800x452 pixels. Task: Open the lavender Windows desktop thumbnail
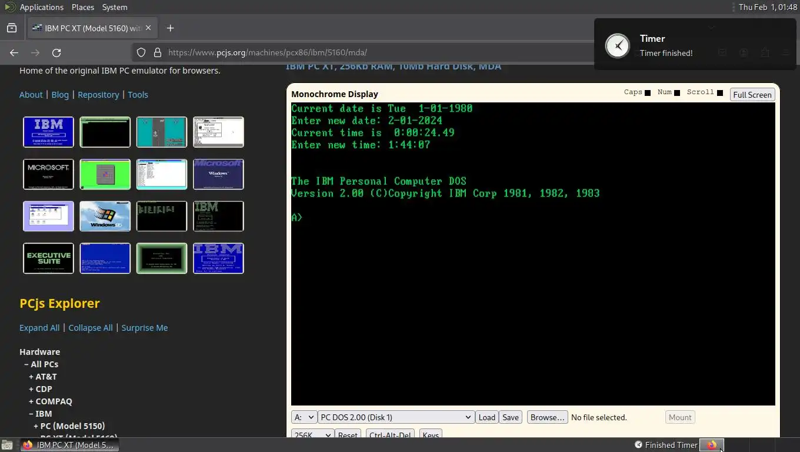(x=48, y=216)
